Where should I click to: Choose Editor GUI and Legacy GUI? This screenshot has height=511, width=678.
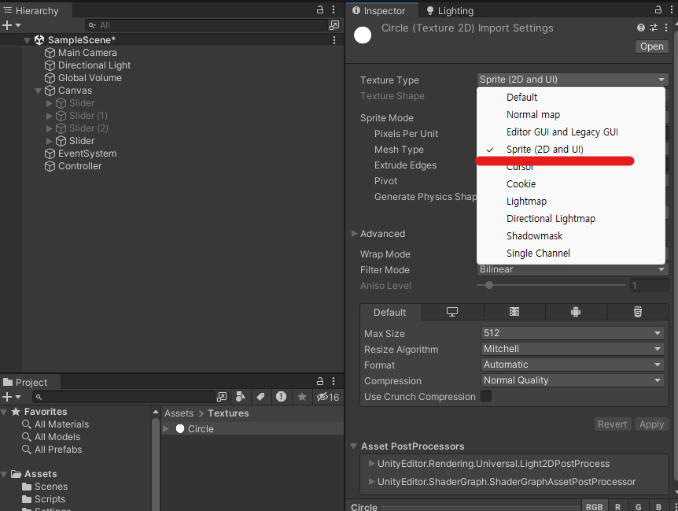(x=562, y=132)
